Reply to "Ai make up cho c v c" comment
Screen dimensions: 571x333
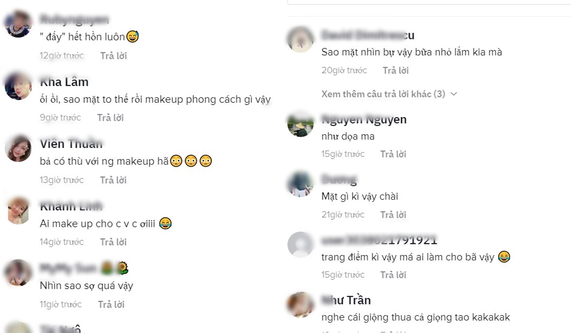tap(113, 242)
